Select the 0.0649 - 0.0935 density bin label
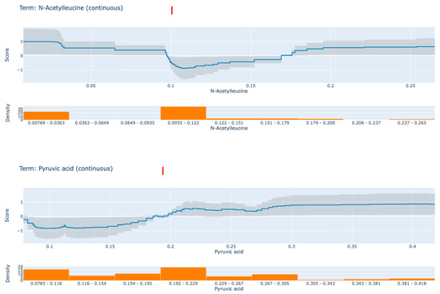The height and width of the screenshot is (294, 440). tap(138, 123)
